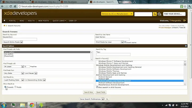Screen dimensions: 192x108
Task: Open the Last Posting Date sort dropdown
Action: coord(14,80)
